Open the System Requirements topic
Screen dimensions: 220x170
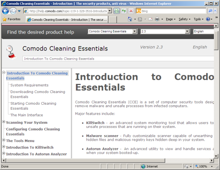coord(30,85)
